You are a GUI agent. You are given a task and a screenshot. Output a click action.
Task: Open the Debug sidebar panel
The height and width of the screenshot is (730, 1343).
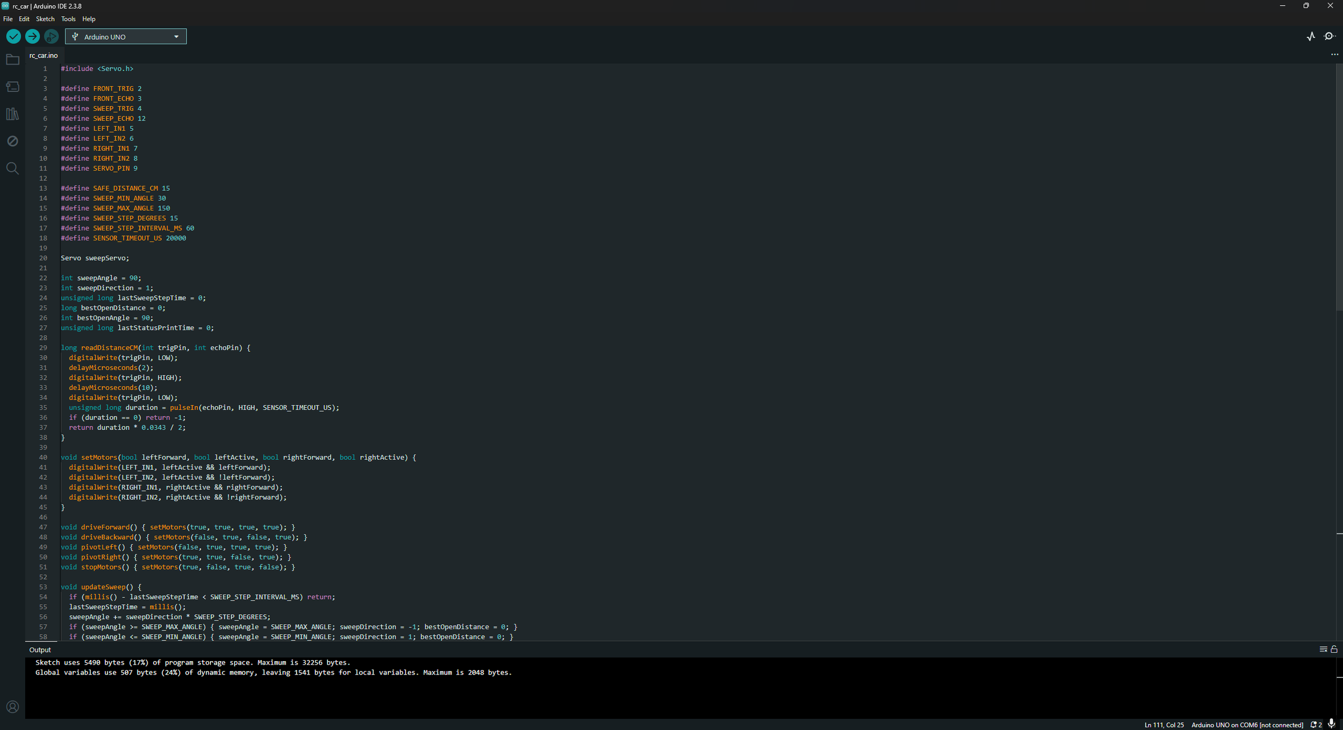point(12,141)
